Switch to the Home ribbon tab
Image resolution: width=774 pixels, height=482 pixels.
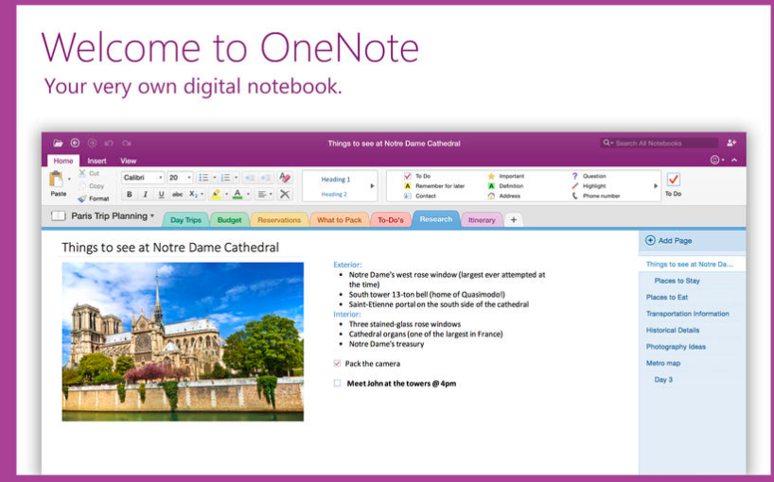coord(63,161)
